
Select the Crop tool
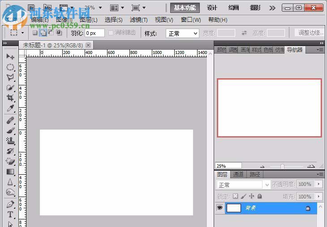(10, 98)
